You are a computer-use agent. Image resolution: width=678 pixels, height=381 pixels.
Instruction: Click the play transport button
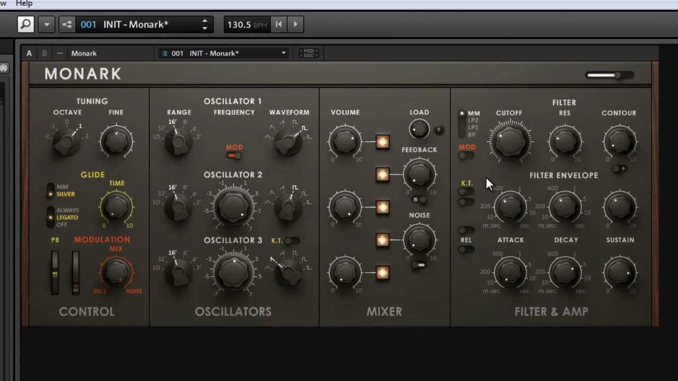pyautogui.click(x=296, y=24)
